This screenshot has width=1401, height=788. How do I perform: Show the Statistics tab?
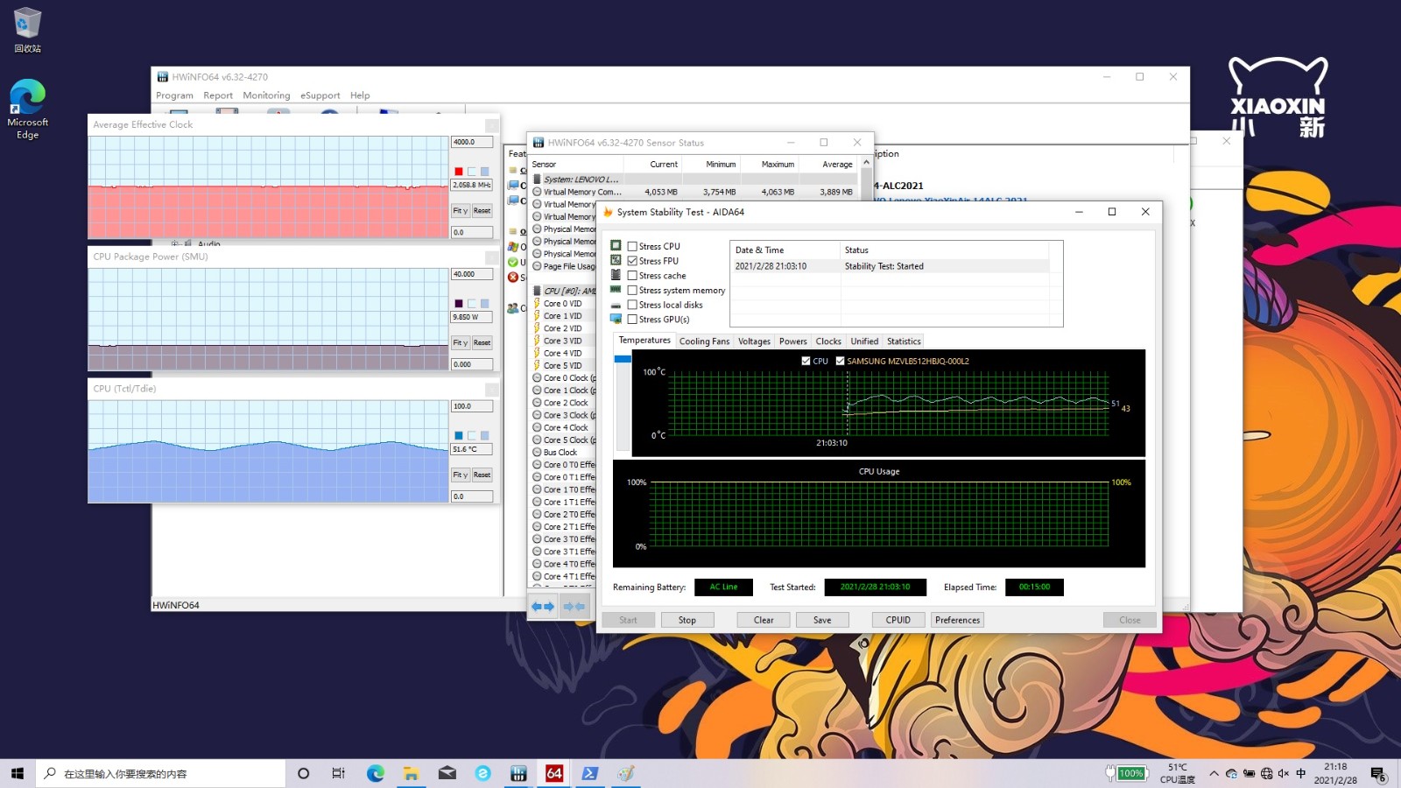click(904, 341)
